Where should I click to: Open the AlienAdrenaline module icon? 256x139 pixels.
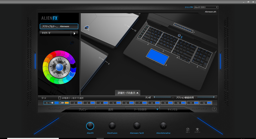[163, 126]
